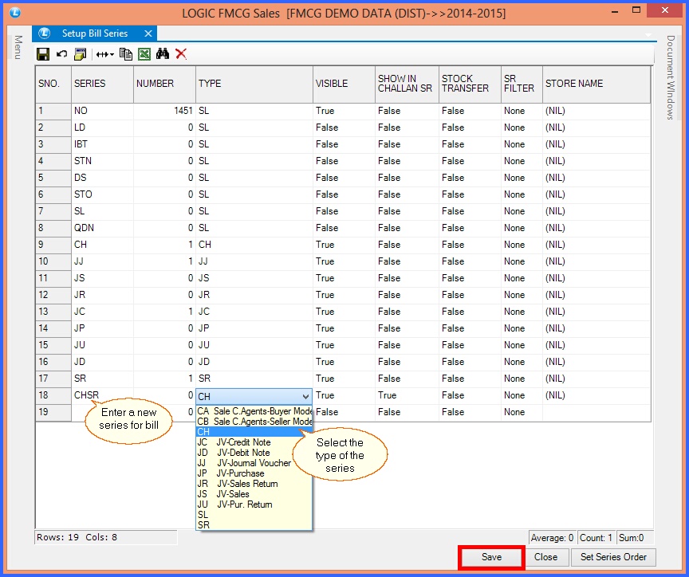Choose JC JV-Credit Note option

tap(254, 442)
